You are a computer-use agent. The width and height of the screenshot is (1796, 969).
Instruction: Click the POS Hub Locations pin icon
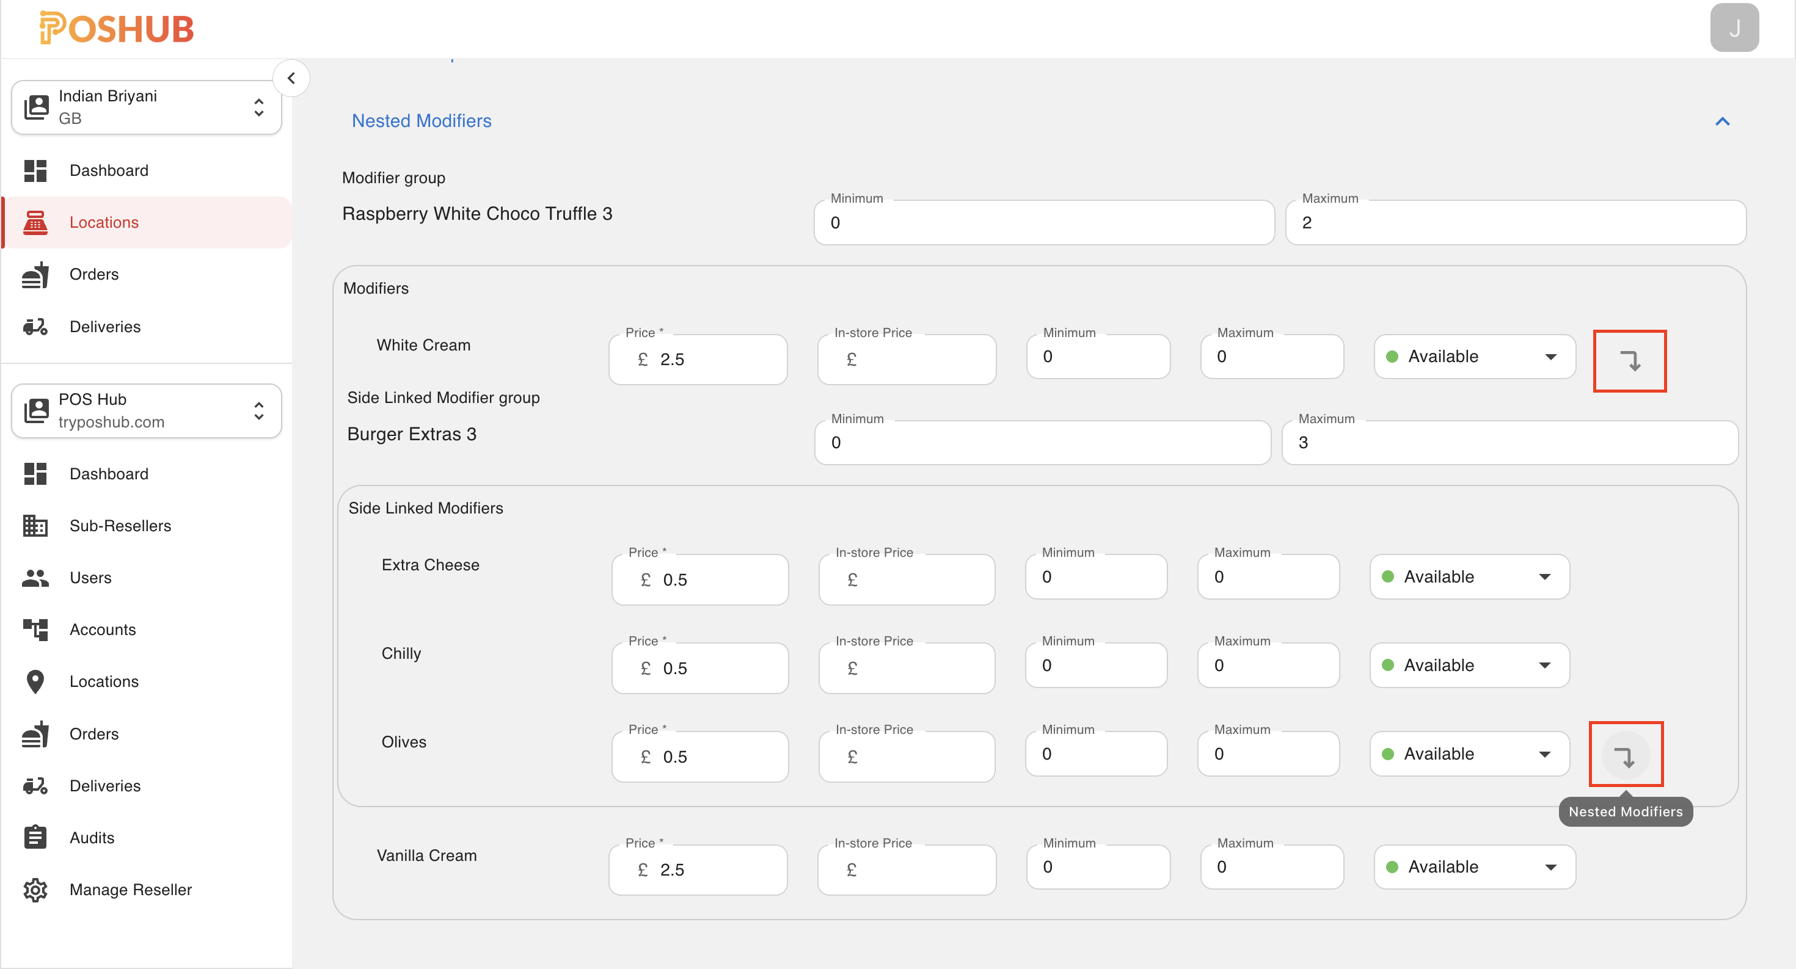[x=35, y=682]
